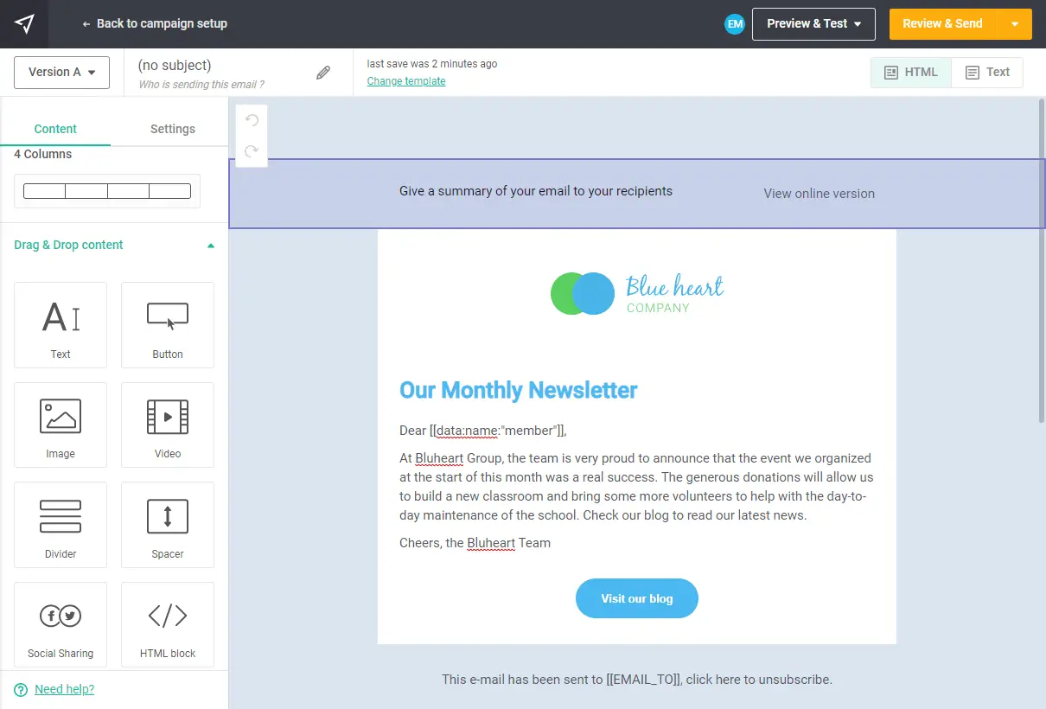The image size is (1046, 709).
Task: Click the 'Our Monthly Newsletter' heading
Action: (519, 390)
